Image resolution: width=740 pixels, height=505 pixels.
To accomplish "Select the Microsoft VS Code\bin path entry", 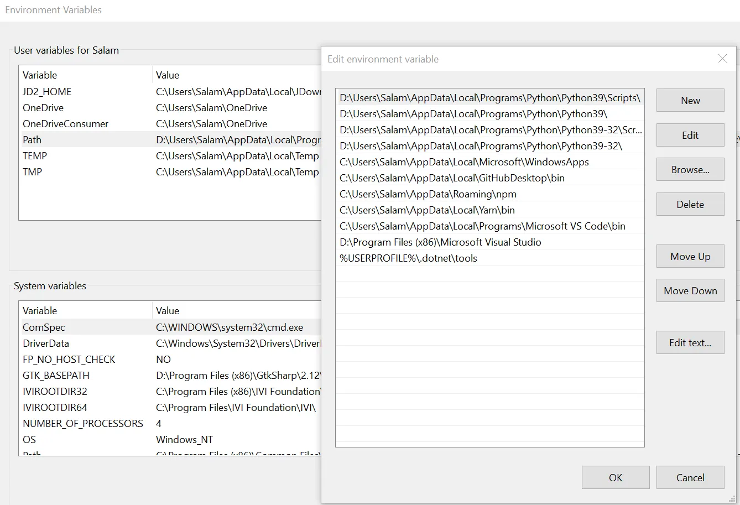I will (x=490, y=226).
